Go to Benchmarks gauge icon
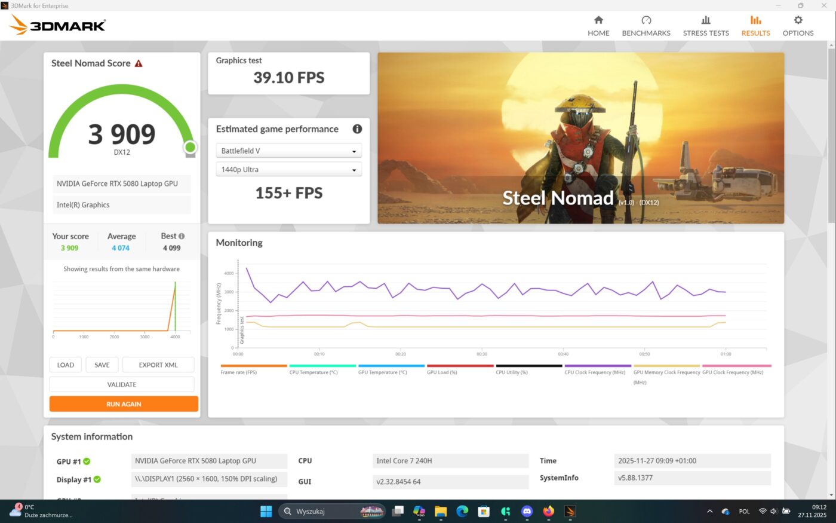The height and width of the screenshot is (523, 836). click(646, 20)
